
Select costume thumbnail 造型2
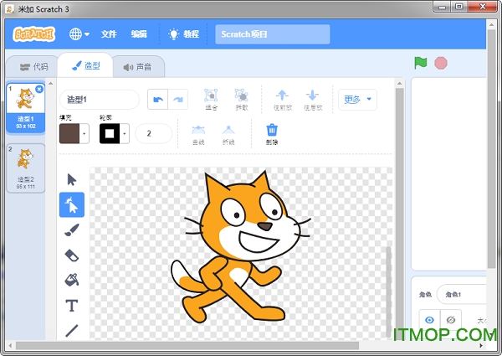click(x=26, y=168)
